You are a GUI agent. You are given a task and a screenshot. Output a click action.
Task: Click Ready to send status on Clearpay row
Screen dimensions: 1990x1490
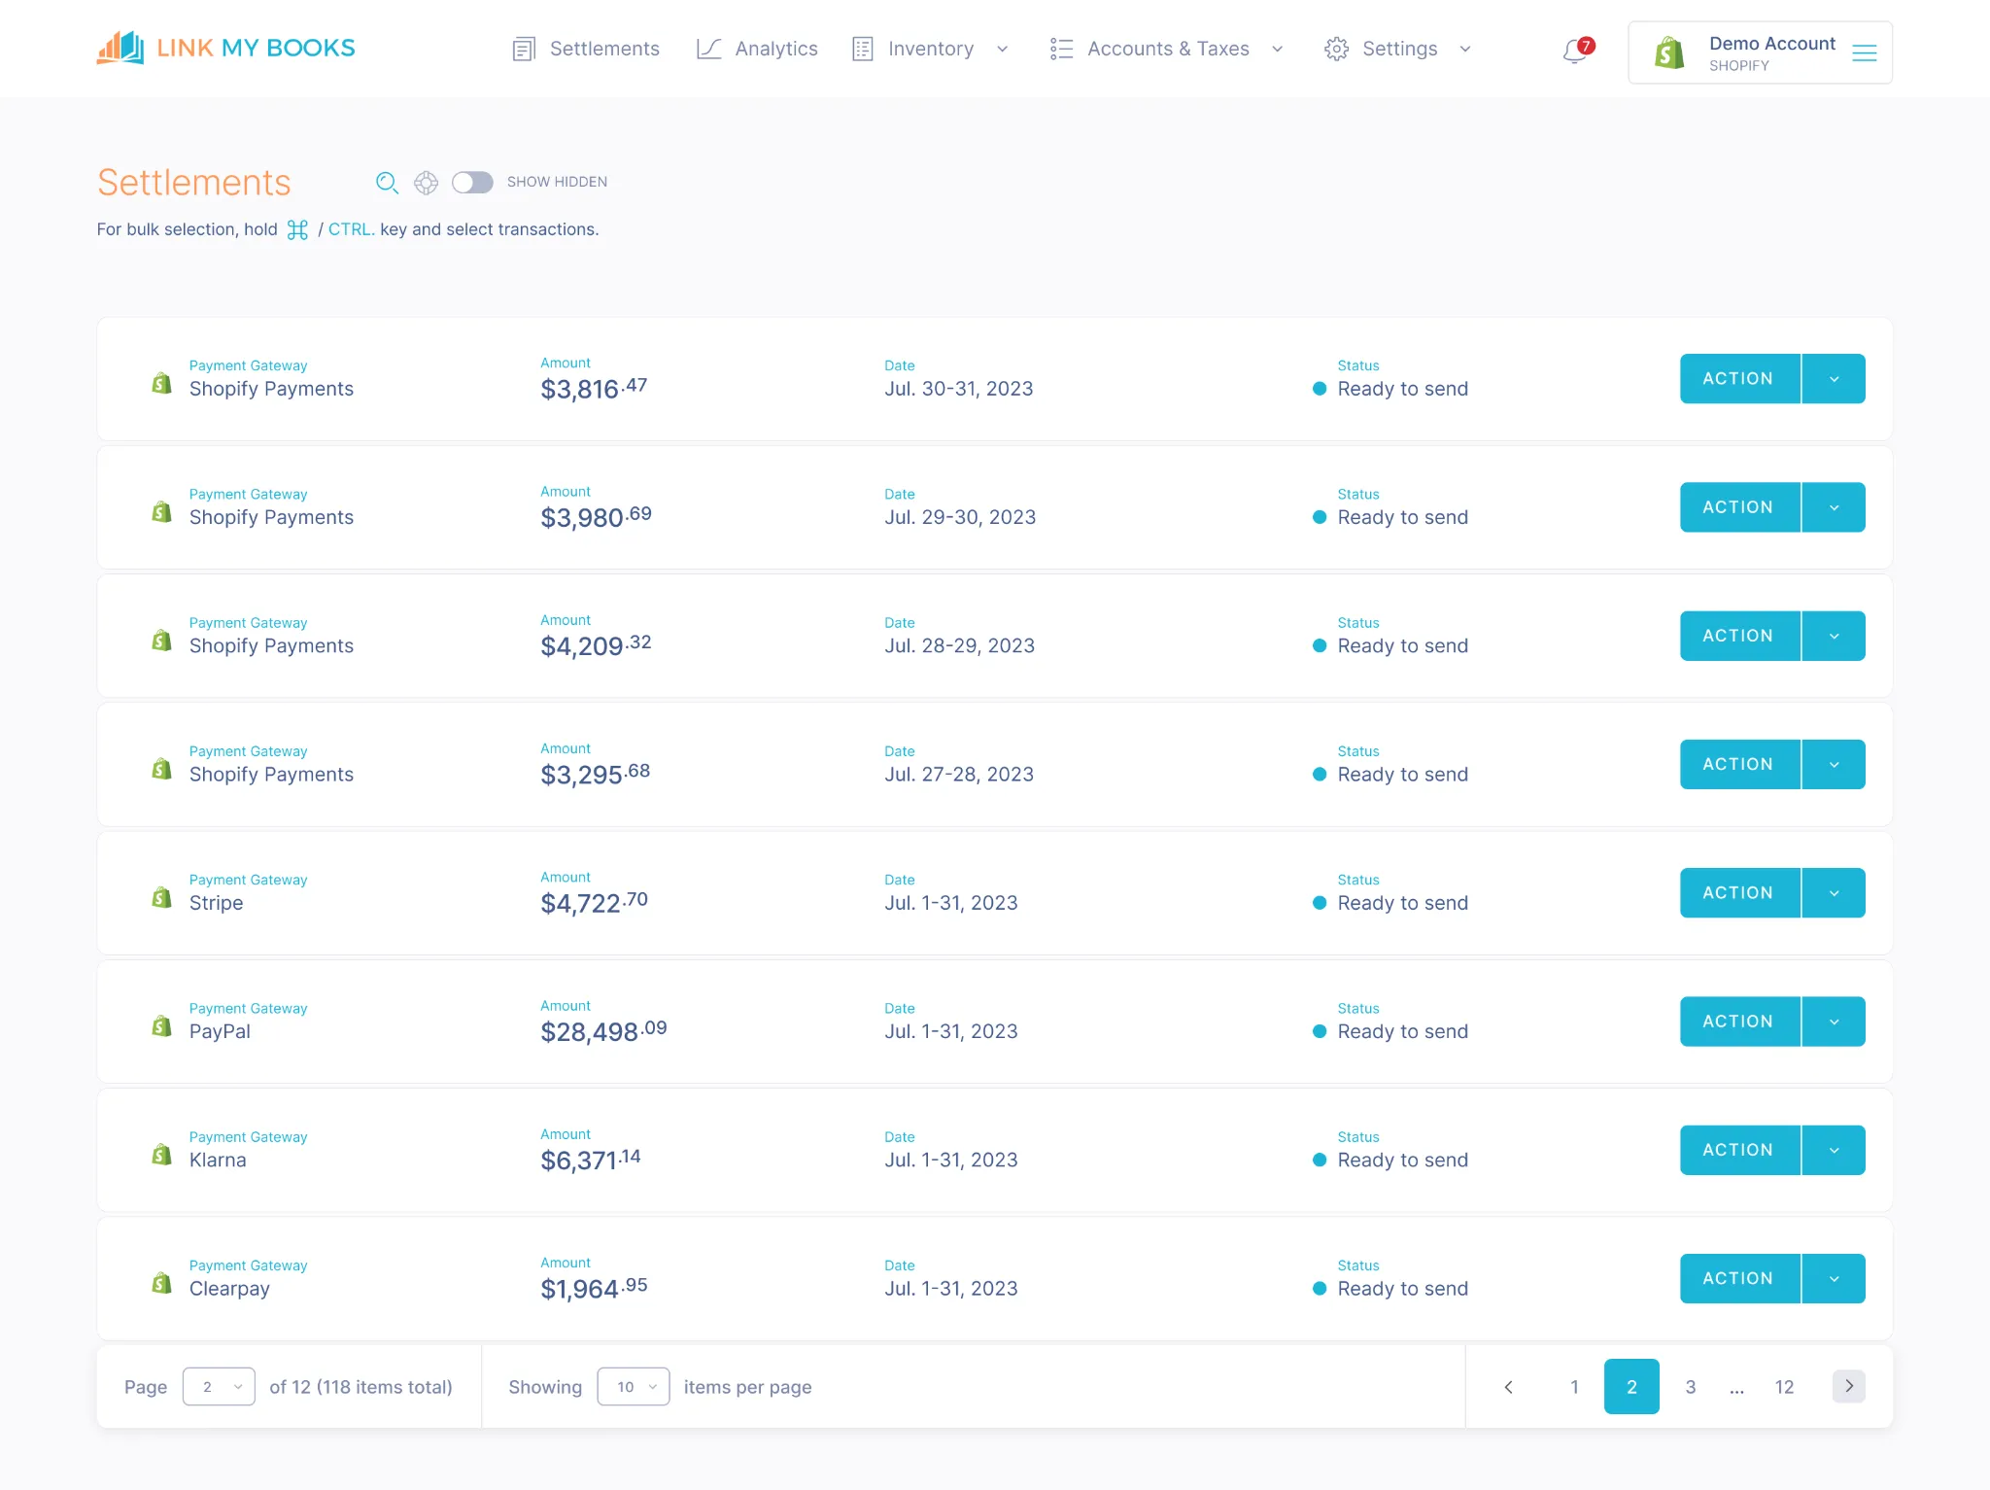point(1402,1289)
